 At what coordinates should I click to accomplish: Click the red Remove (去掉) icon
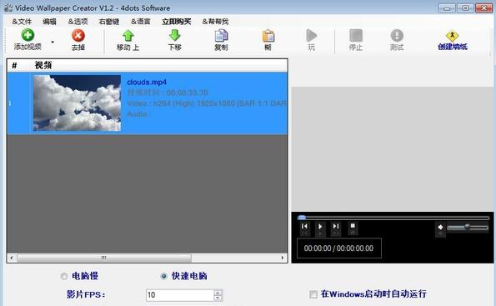tap(78, 36)
